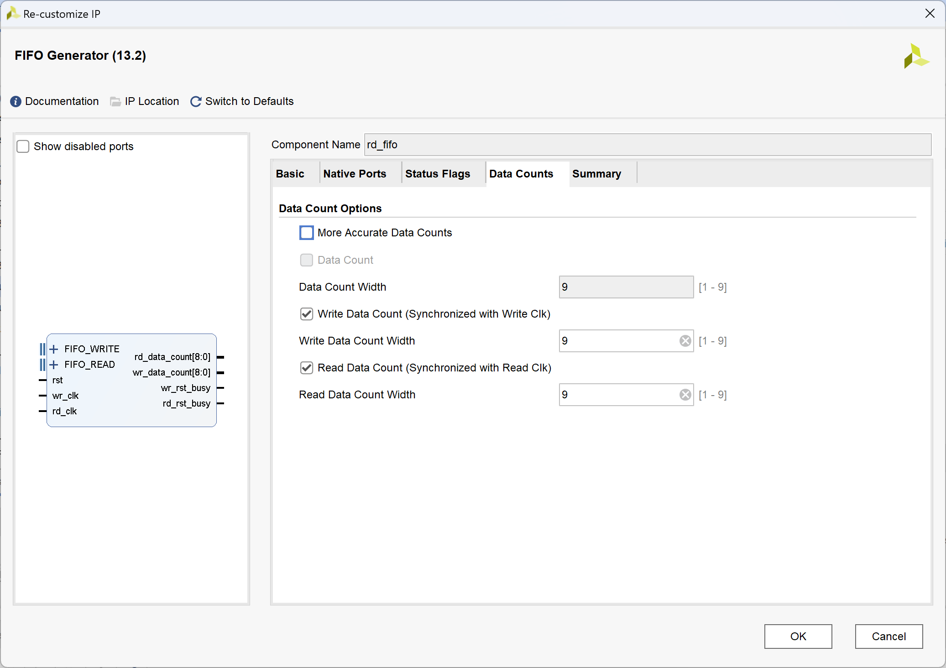Uncheck Read Data Count synchronized option
The width and height of the screenshot is (946, 668).
307,368
